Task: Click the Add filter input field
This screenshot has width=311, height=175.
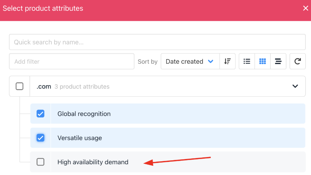Action: click(72, 61)
